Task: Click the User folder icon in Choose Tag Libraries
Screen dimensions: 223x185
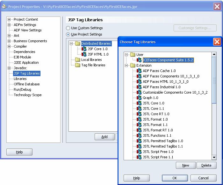Action: [133, 55]
